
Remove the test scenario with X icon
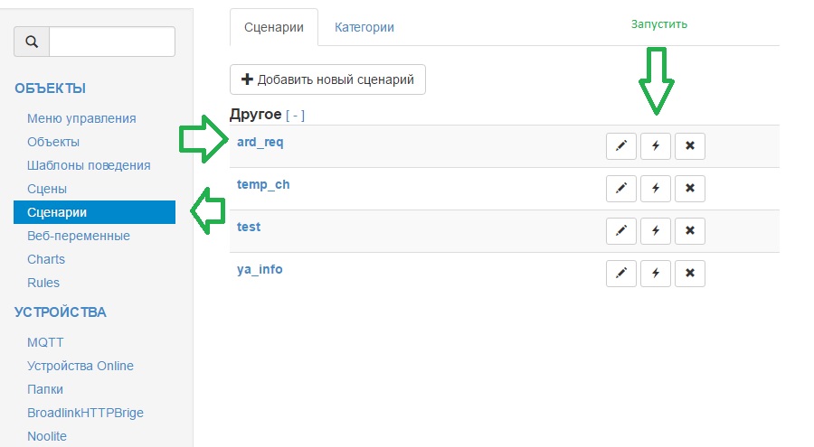[x=690, y=231]
